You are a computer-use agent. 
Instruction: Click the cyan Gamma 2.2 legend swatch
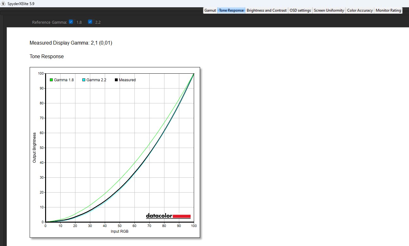tap(84, 80)
